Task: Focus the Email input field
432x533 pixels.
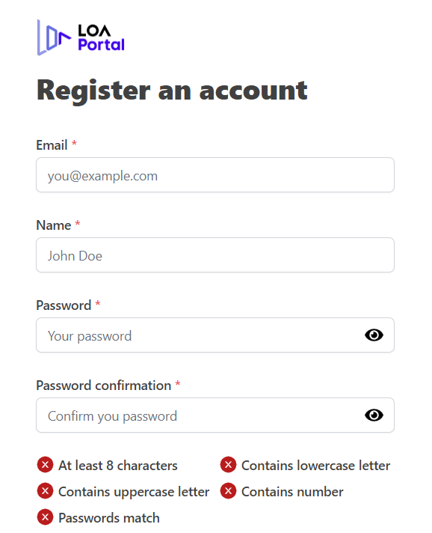Action: click(215, 174)
